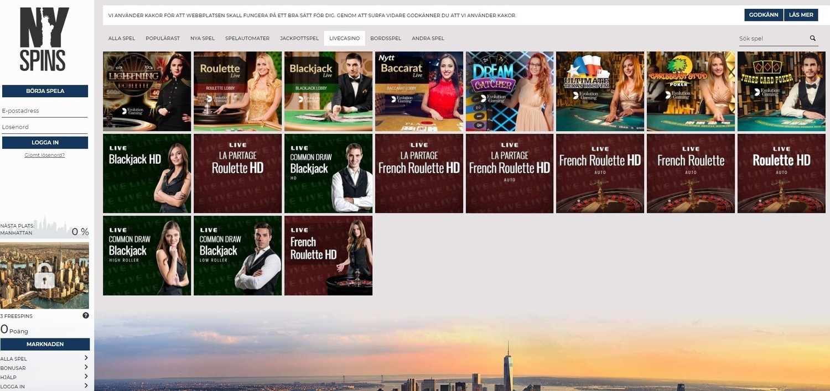
Task: Open the Ultimate Texas Hold'em thumbnail
Action: pyautogui.click(x=600, y=91)
